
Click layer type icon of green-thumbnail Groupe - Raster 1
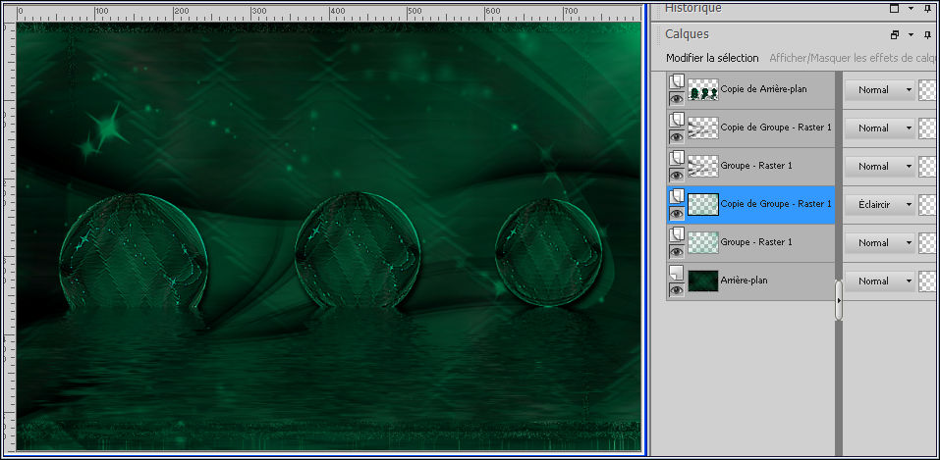[677, 234]
